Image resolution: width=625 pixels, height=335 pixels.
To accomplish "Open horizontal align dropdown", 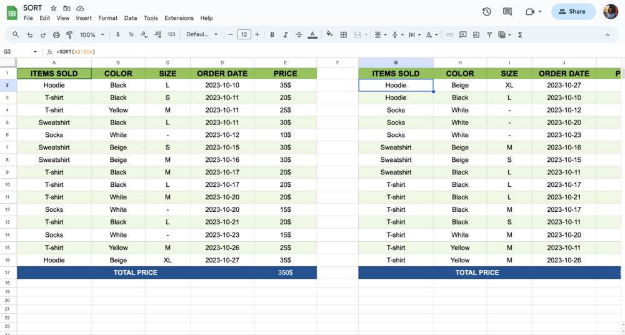I will (380, 35).
